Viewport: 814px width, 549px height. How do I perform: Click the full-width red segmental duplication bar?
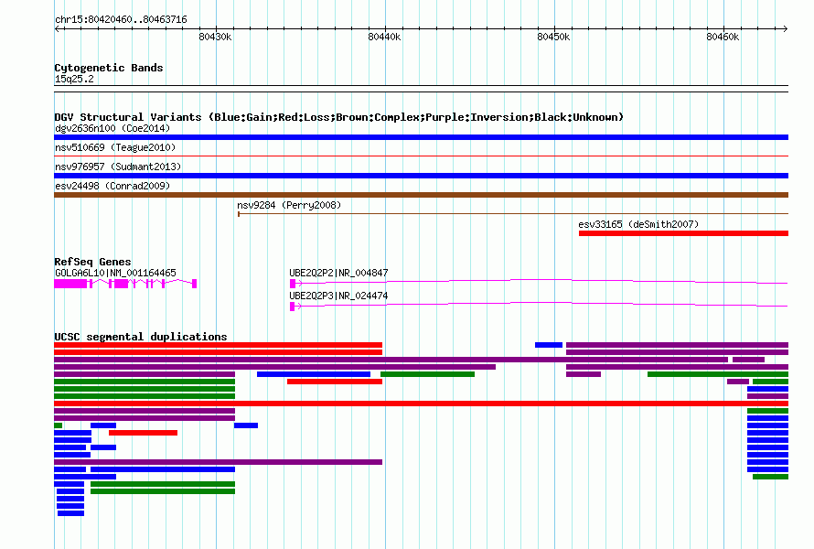(421, 404)
